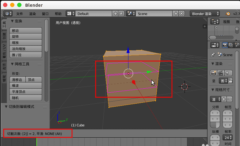Open the 渲染 (Render) menu

pos(32,14)
